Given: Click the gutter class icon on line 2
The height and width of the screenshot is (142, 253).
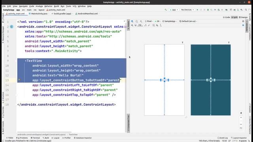Looking at the screenshot, I should tap(11, 26).
